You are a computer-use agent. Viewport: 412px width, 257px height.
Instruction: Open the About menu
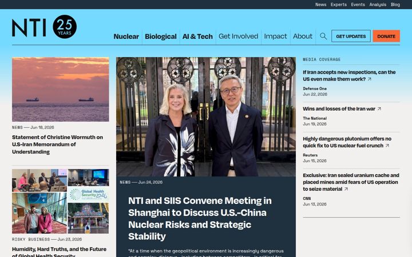point(303,37)
